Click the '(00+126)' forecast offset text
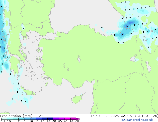The image size is (158, 122). (x=150, y=116)
